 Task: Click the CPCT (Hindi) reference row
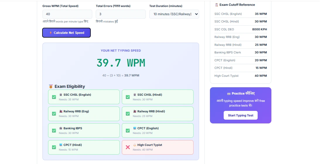coord(241,68)
